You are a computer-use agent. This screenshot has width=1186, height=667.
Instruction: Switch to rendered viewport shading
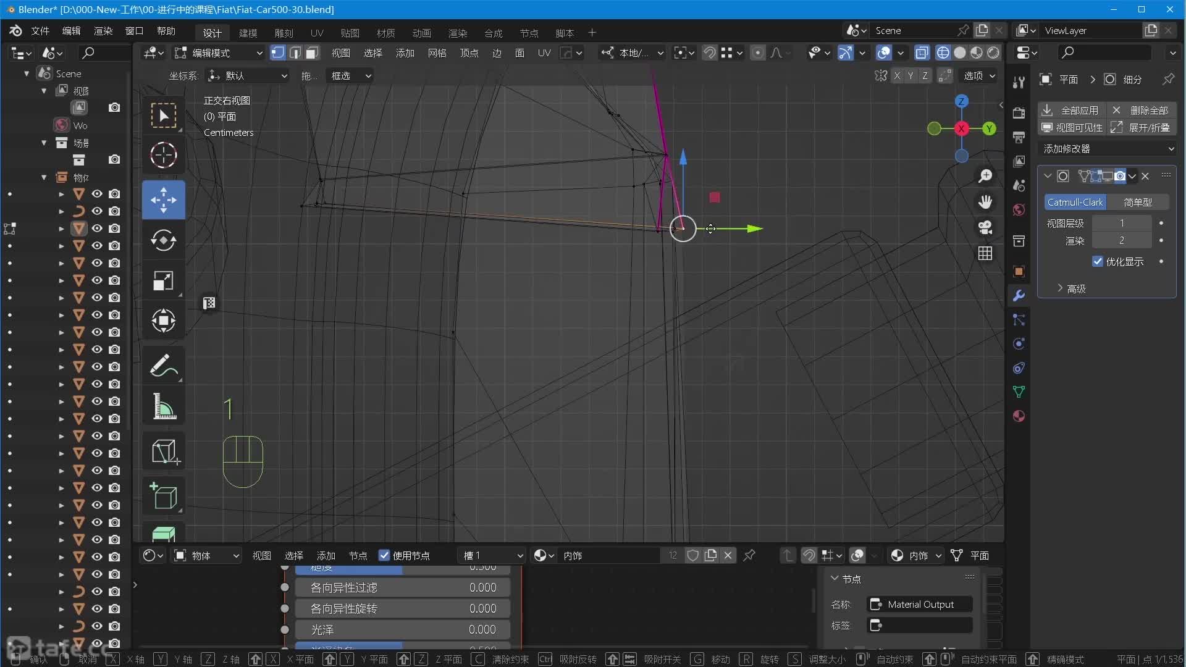pyautogui.click(x=993, y=53)
